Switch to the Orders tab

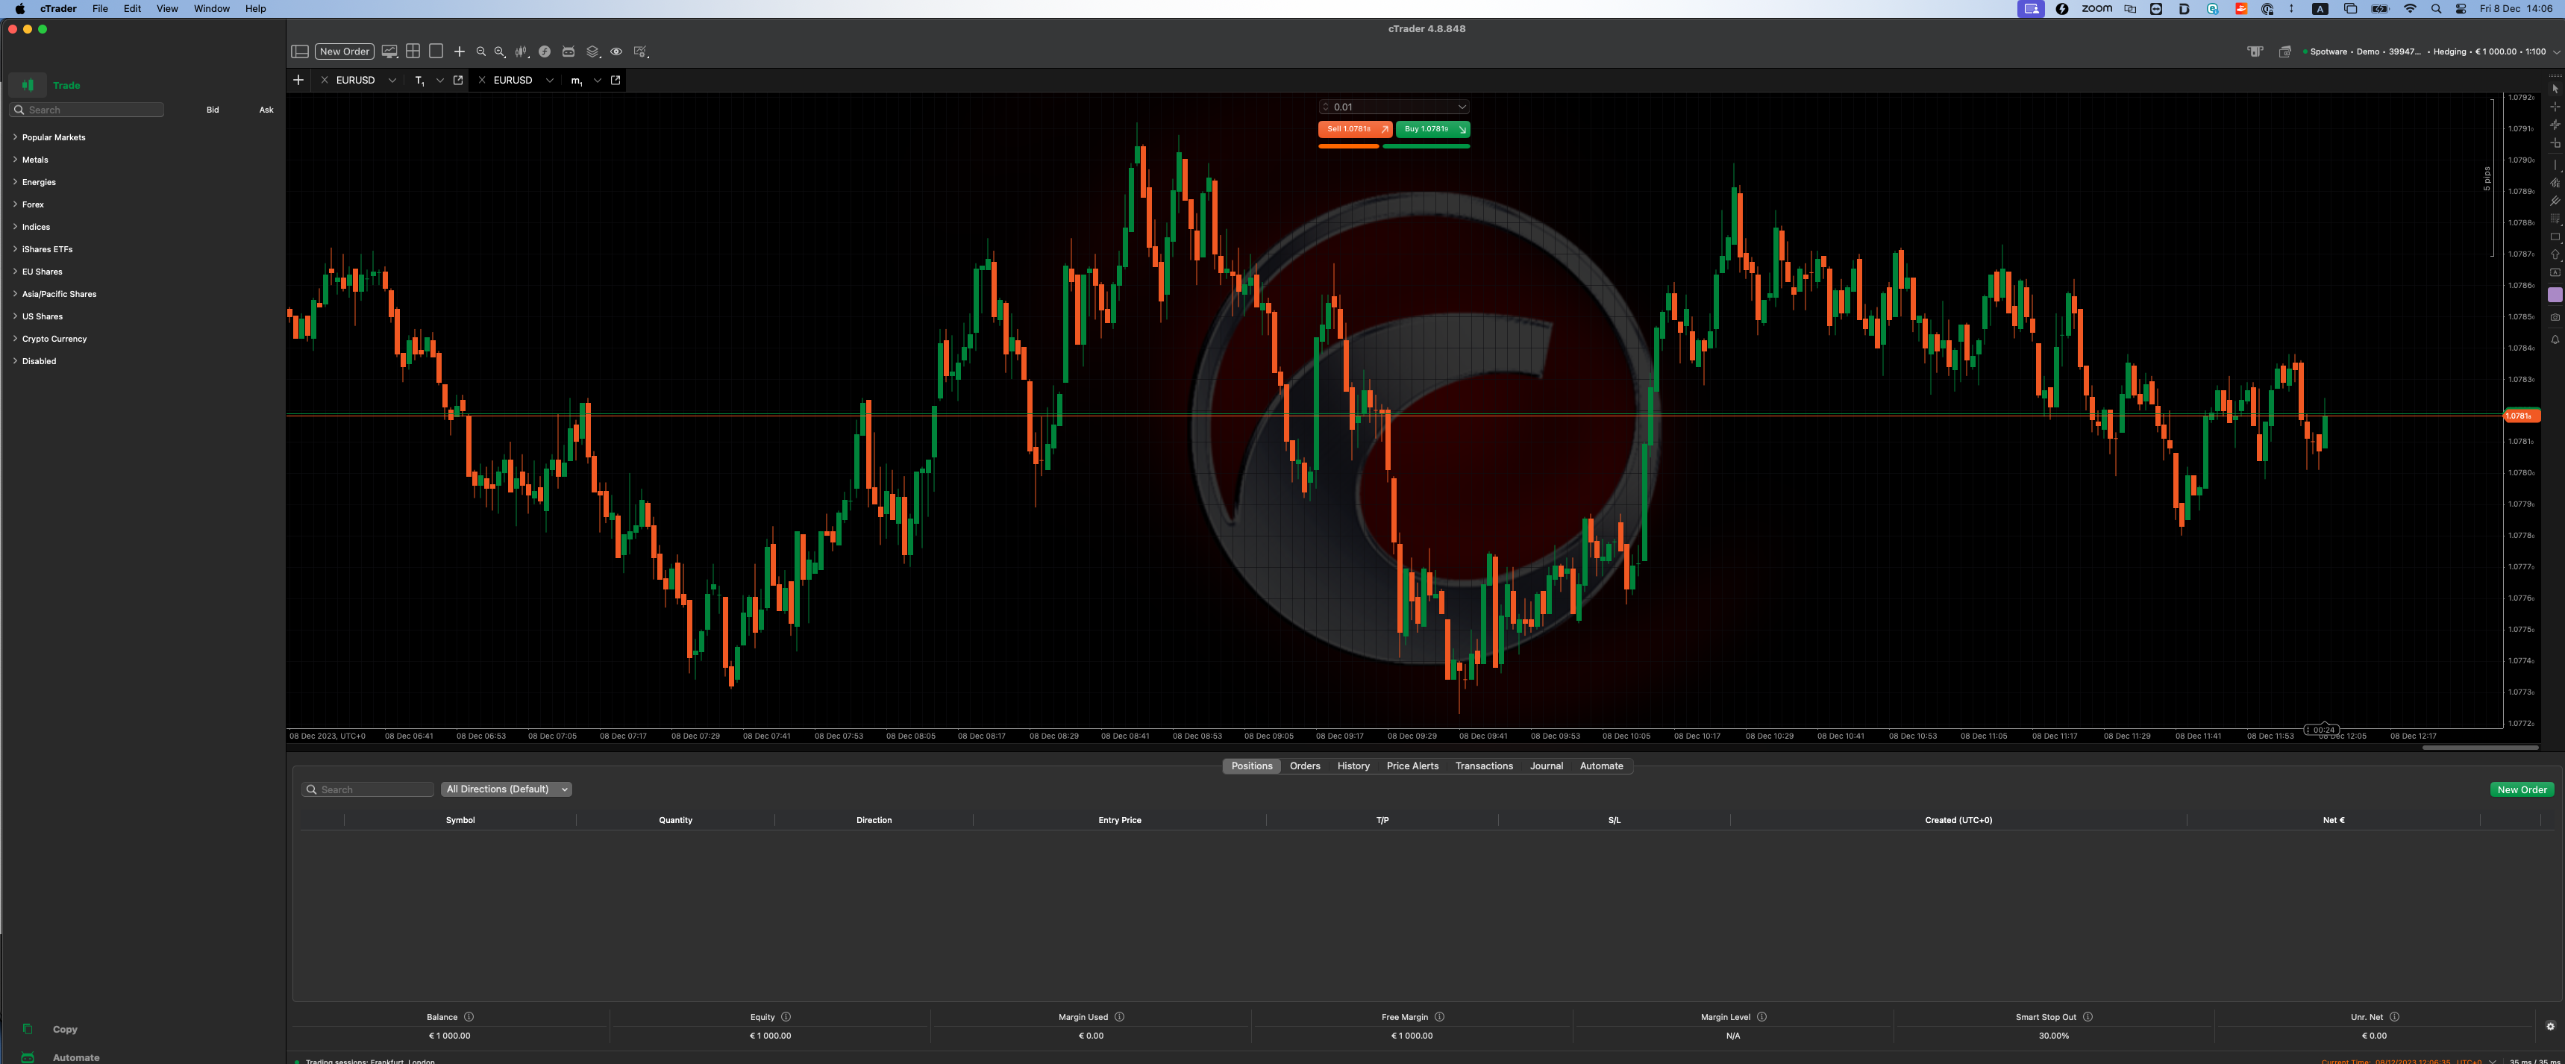coord(1304,766)
